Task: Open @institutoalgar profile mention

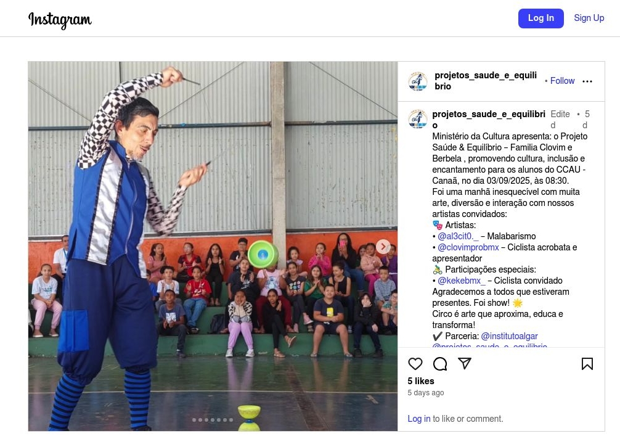Action: click(509, 336)
